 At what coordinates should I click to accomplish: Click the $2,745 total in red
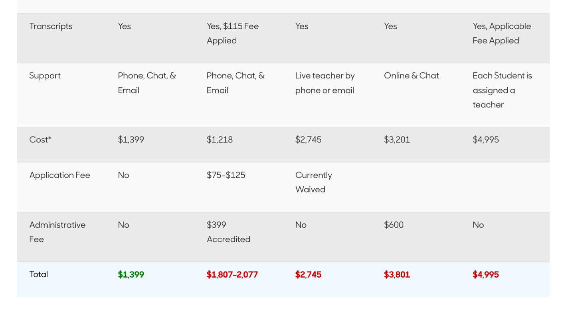308,275
